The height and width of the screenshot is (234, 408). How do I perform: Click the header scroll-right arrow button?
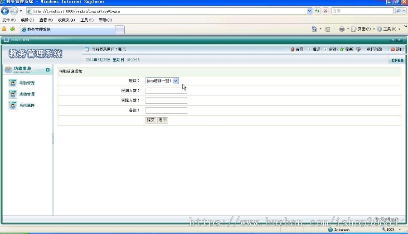pyautogui.click(x=399, y=40)
